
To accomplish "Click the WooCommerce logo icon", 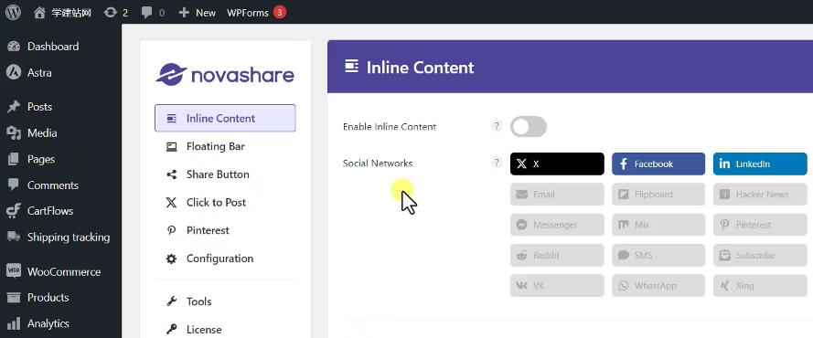I will (14, 270).
